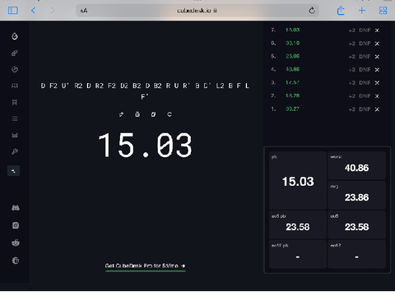
Task: Delete solve 7 with its X icon
Action: (x=377, y=30)
